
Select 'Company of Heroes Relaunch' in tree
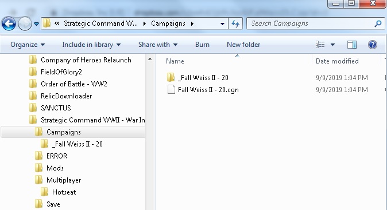86,60
